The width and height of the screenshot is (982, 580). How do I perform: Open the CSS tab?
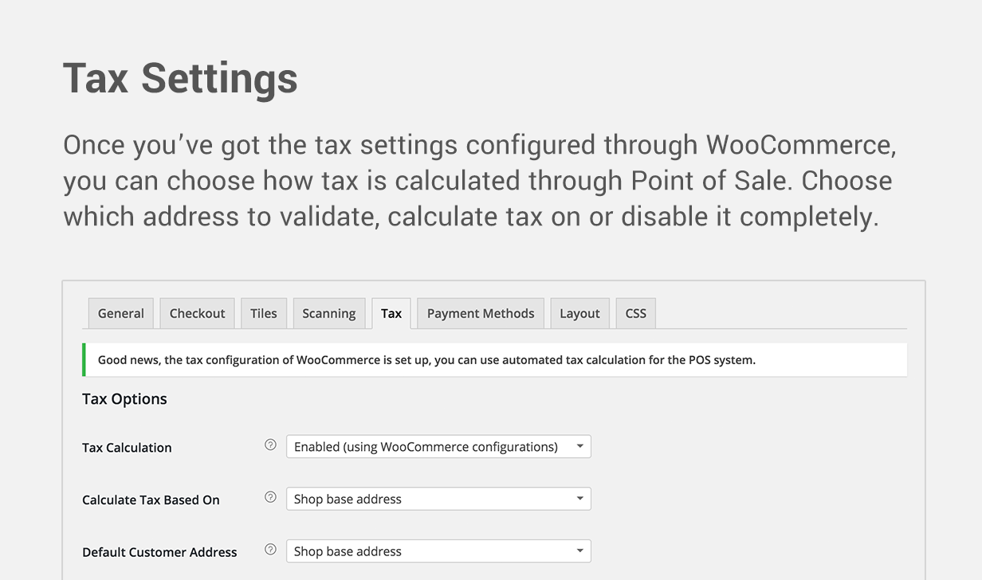(x=636, y=313)
